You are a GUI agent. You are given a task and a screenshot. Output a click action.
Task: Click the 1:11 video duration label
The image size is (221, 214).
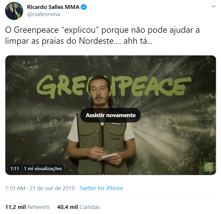[15, 168]
